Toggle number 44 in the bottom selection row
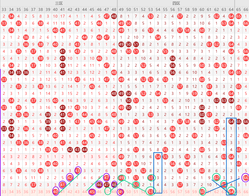The height and width of the screenshot is (196, 249). click(84, 192)
